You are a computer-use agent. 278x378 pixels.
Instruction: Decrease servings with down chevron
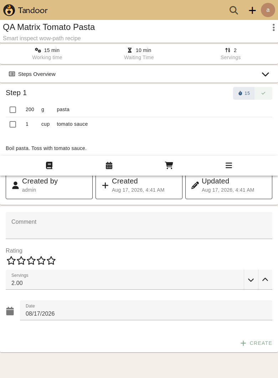[x=251, y=280]
